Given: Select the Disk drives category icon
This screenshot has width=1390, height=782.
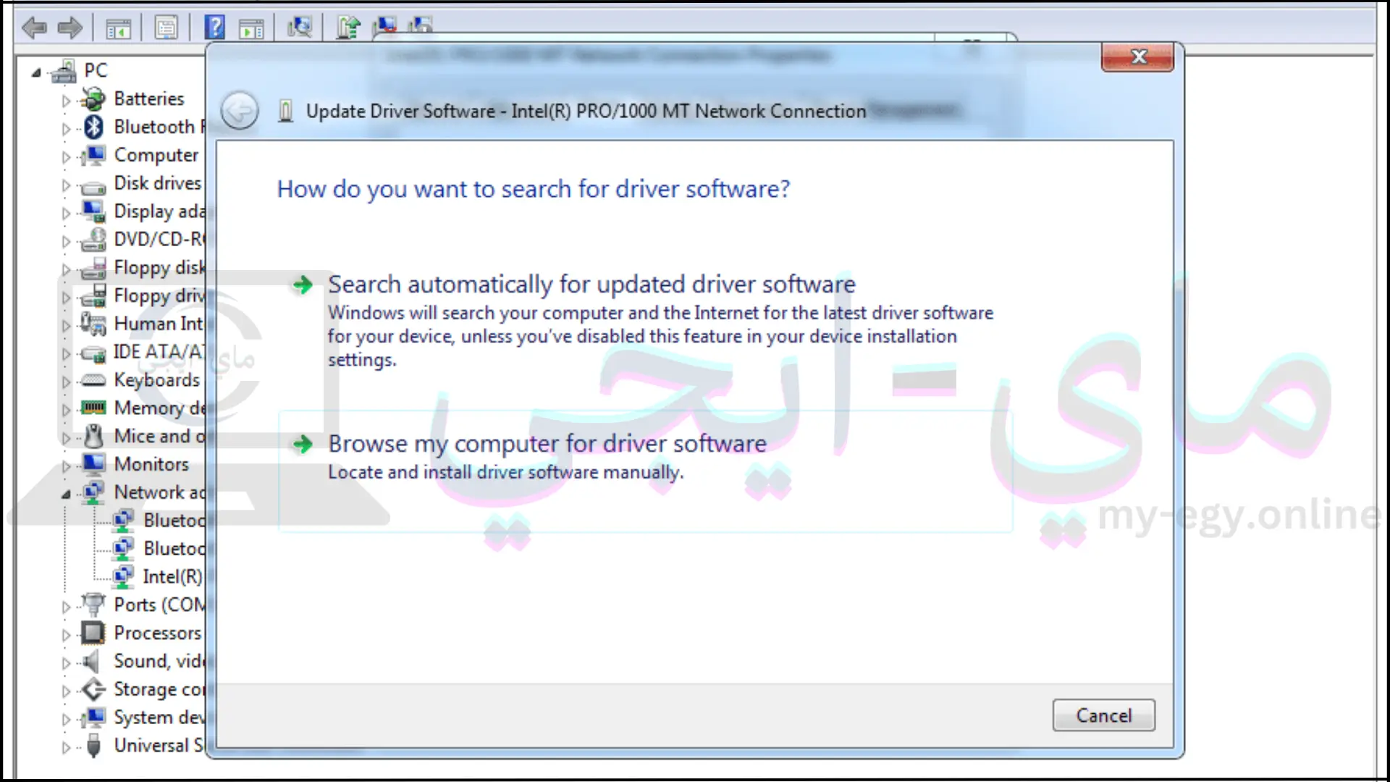Looking at the screenshot, I should click(93, 187).
